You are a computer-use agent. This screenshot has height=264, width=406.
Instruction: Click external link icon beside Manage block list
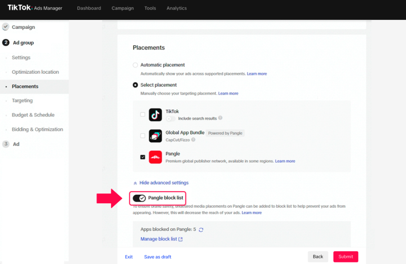[x=180, y=239]
